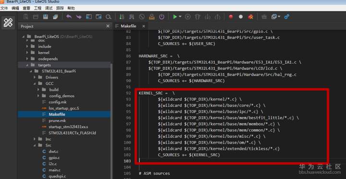Close the Makefile editor tab
346x179 pixels.
click(x=144, y=26)
